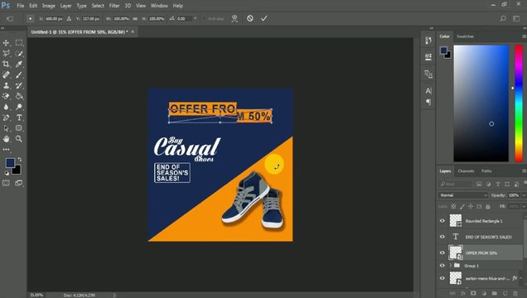The image size is (527, 298).
Task: Select the Eraser tool
Action: [x=6, y=96]
